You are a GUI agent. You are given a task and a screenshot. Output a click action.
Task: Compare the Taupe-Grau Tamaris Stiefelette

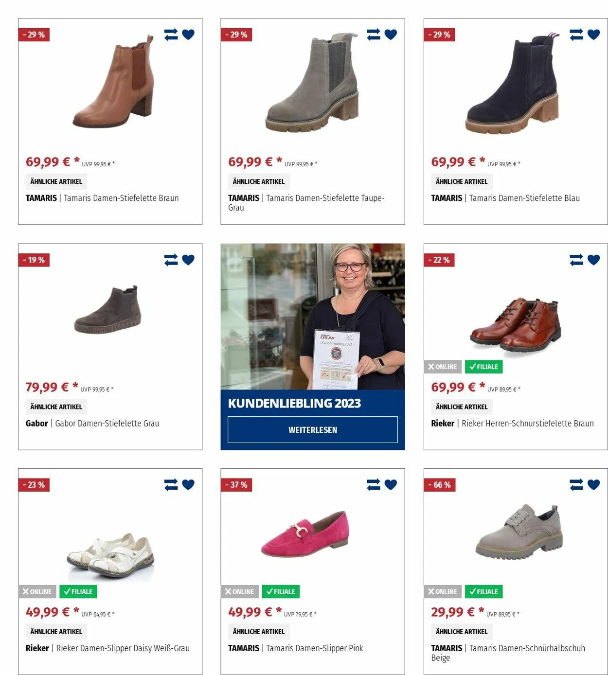(x=374, y=35)
